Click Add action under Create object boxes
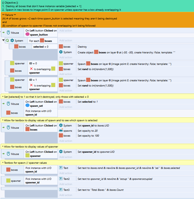194x199 pixels. 66,57
